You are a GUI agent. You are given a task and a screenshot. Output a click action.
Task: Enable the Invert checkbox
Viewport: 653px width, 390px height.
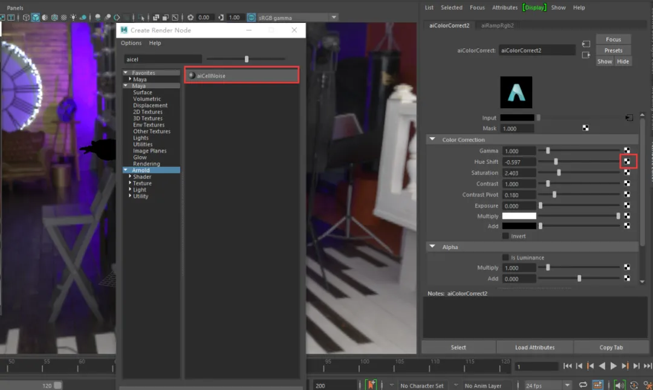(505, 236)
